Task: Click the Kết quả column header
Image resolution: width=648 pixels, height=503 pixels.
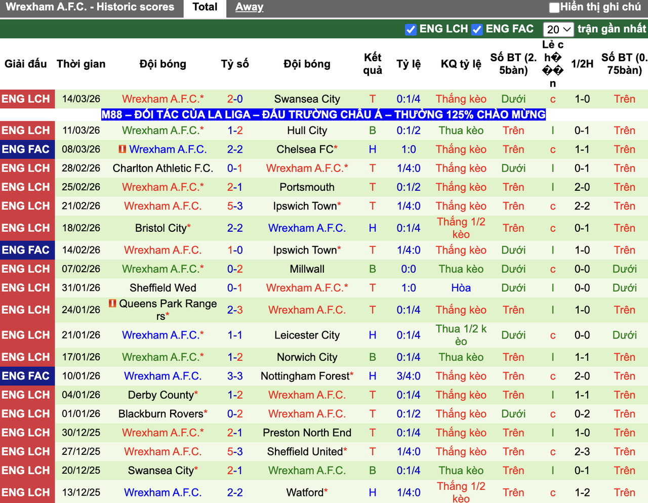Action: click(373, 64)
